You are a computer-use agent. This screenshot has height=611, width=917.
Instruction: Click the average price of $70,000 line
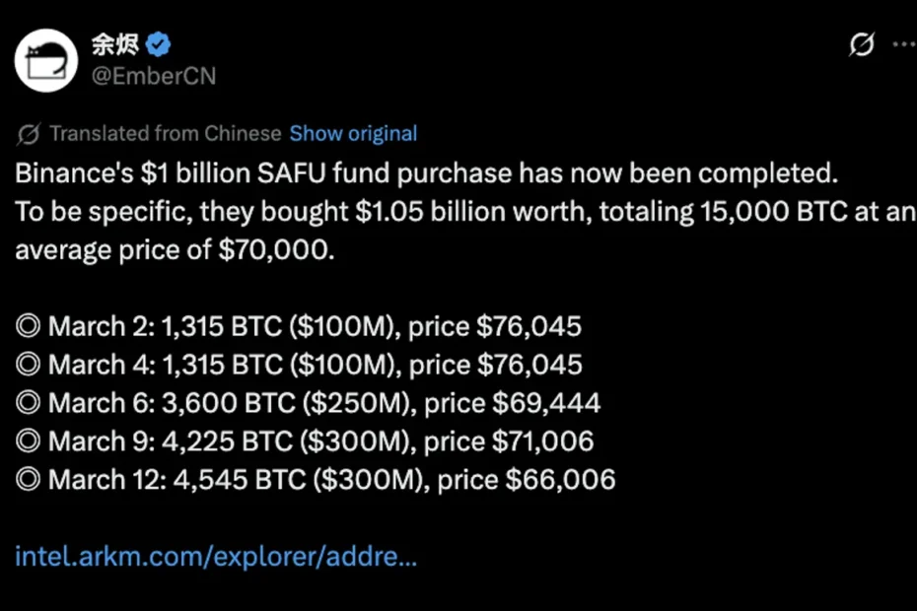(176, 250)
